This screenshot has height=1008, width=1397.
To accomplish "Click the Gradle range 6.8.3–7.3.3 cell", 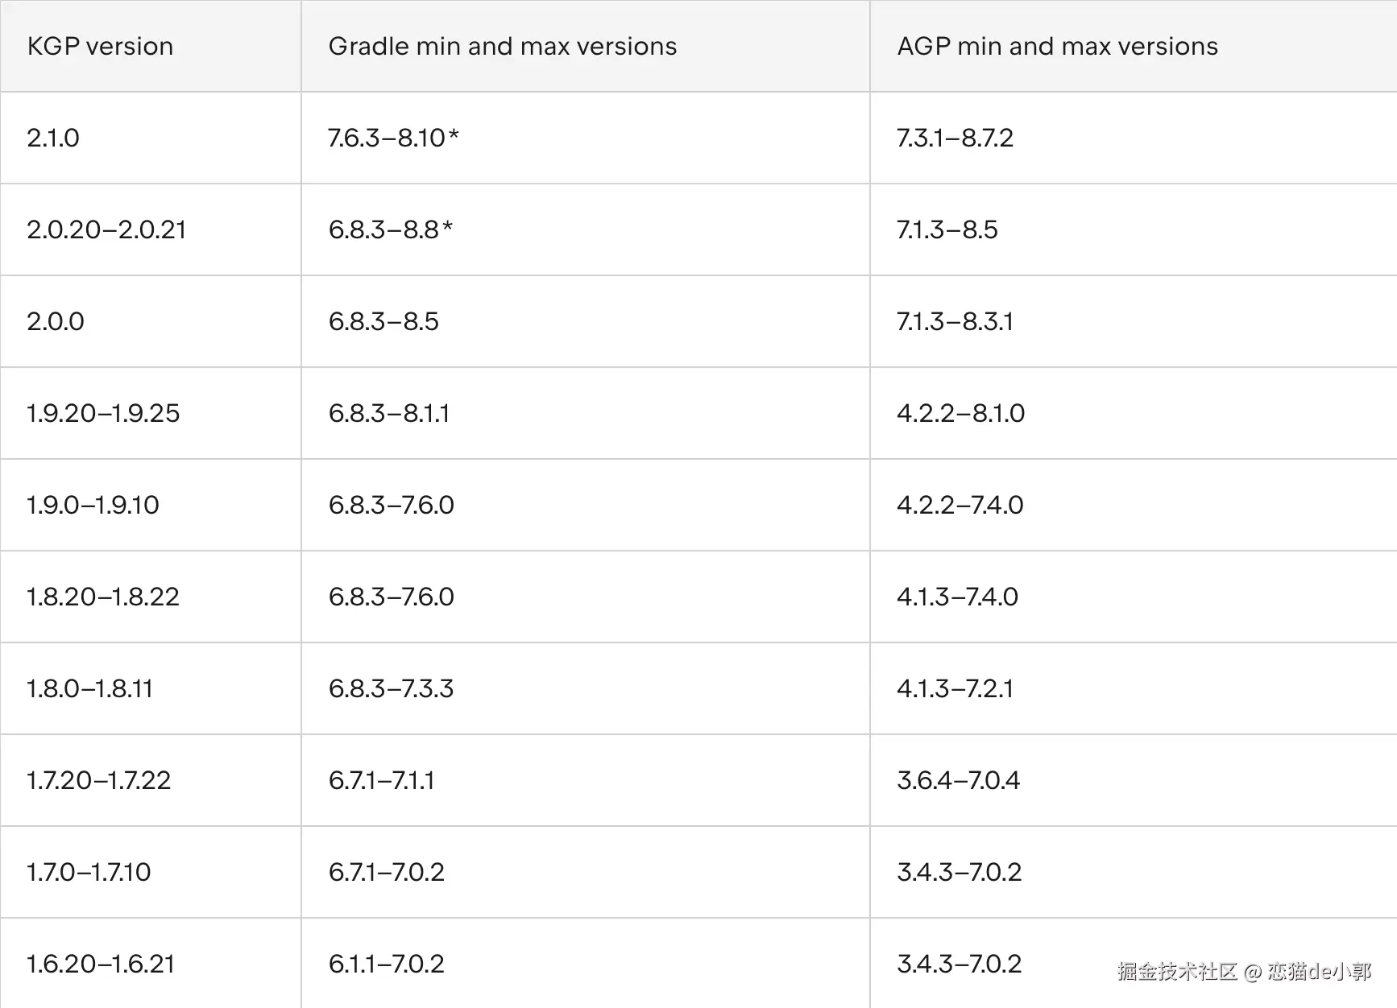I will (x=391, y=689).
